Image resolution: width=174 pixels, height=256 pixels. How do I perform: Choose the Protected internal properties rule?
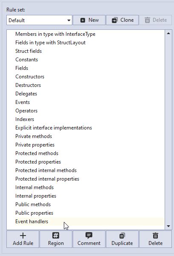coord(89,179)
